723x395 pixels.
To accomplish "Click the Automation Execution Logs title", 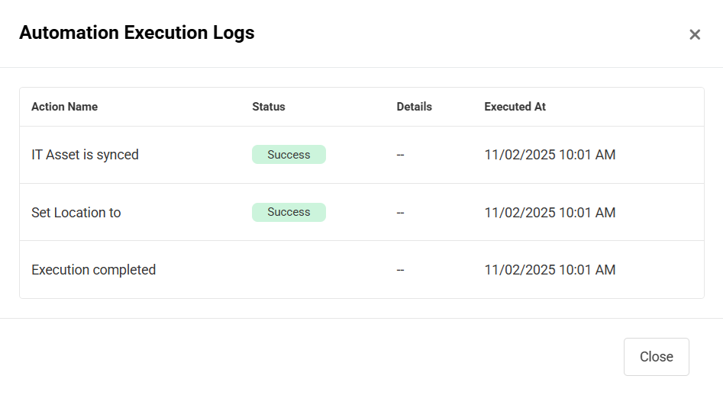I will pos(137,33).
